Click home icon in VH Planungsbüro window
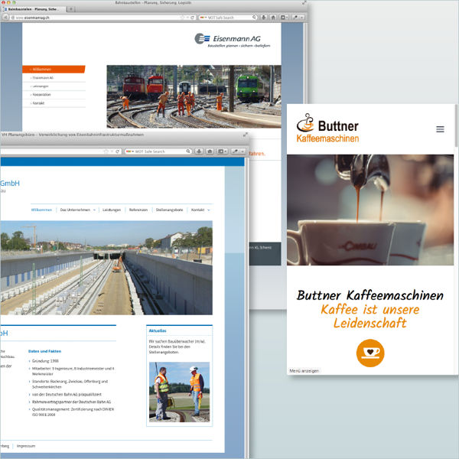 (210, 151)
